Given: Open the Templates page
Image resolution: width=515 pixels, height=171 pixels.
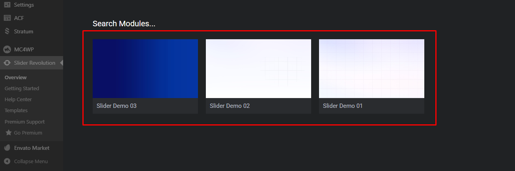Looking at the screenshot, I should 16,110.
